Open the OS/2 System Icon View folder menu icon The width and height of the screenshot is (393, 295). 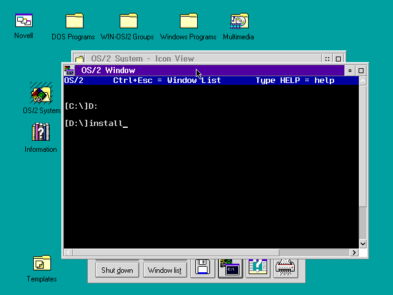(x=79, y=59)
